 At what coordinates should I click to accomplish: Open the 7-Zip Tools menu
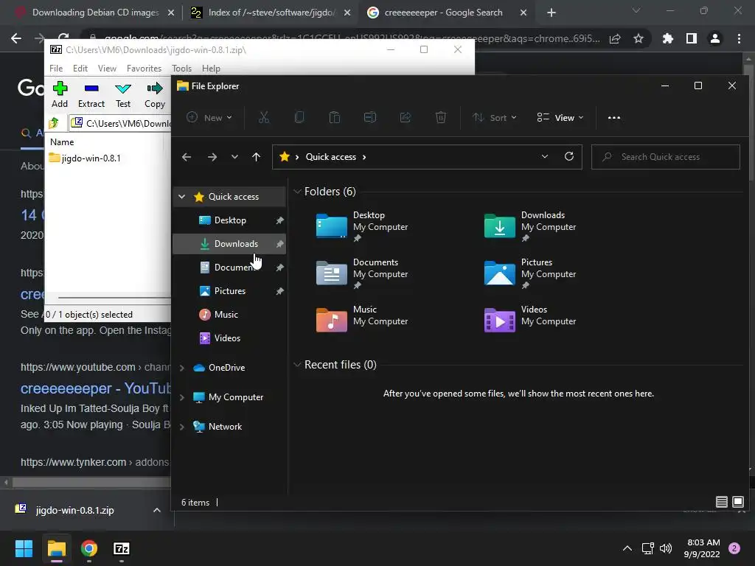181,69
